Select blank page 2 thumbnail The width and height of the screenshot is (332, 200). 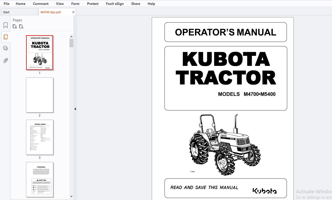(x=40, y=95)
